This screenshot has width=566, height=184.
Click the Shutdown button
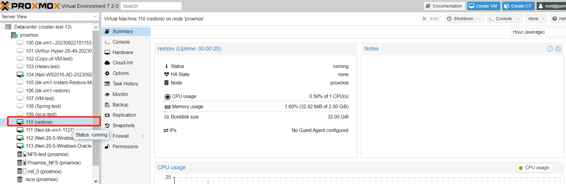click(460, 19)
